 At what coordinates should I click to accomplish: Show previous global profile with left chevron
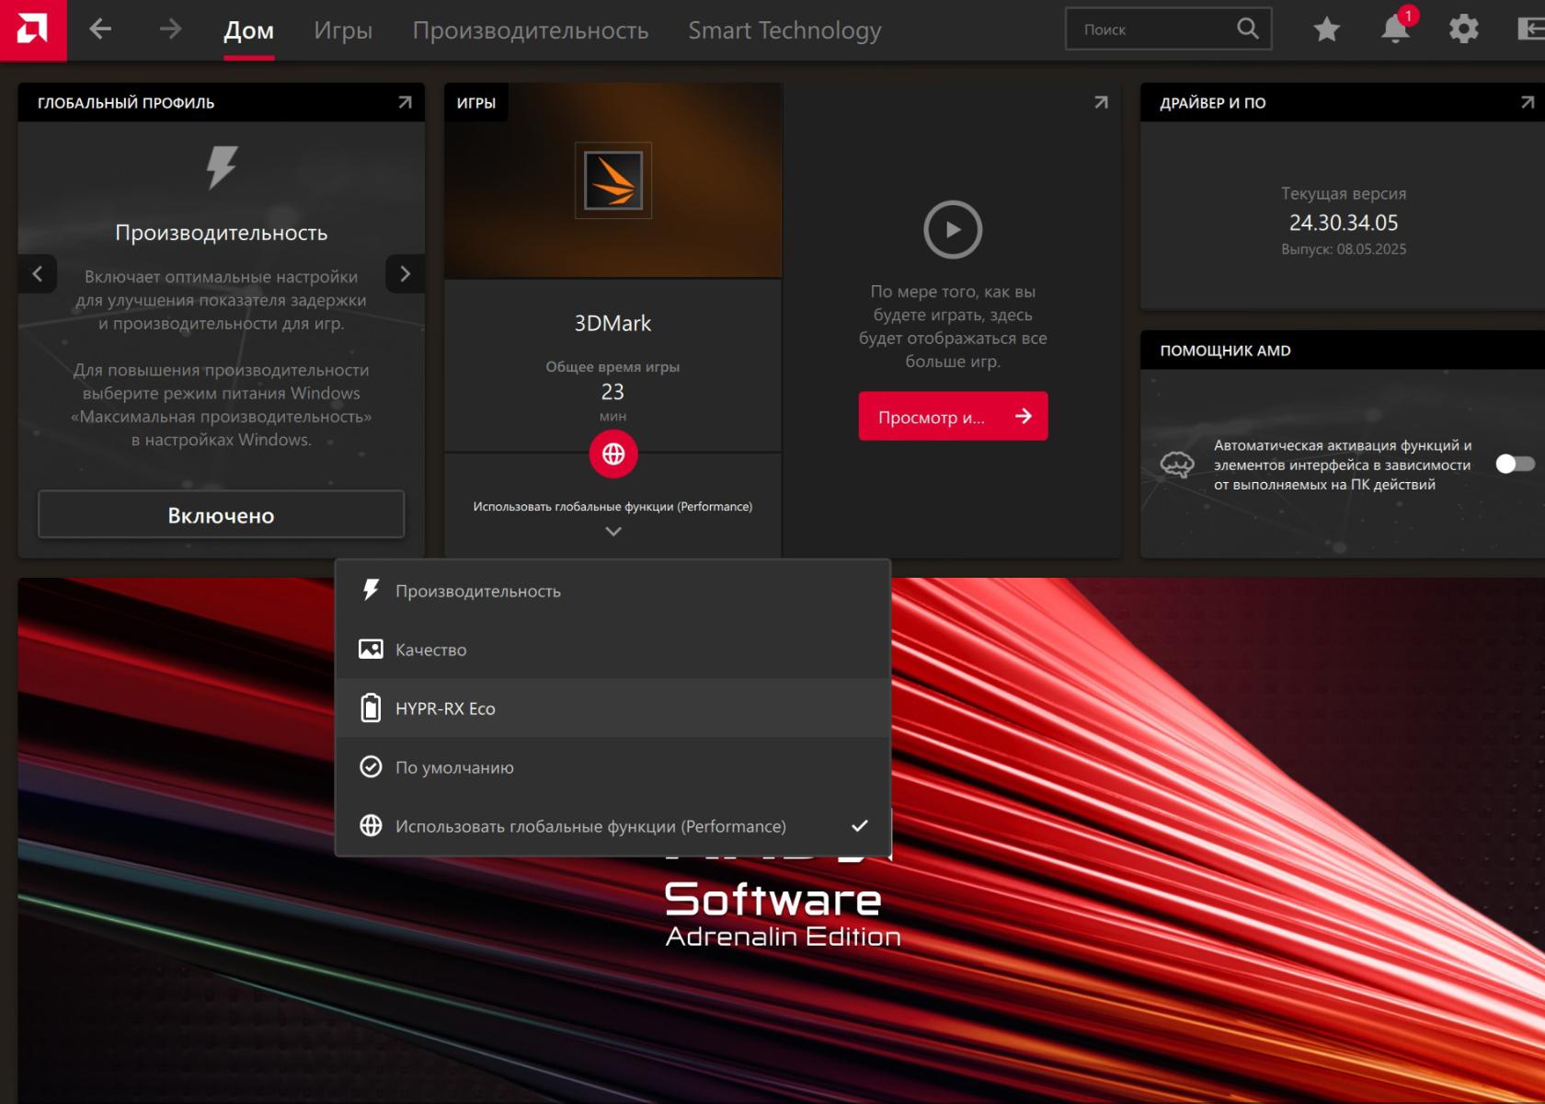coord(38,274)
